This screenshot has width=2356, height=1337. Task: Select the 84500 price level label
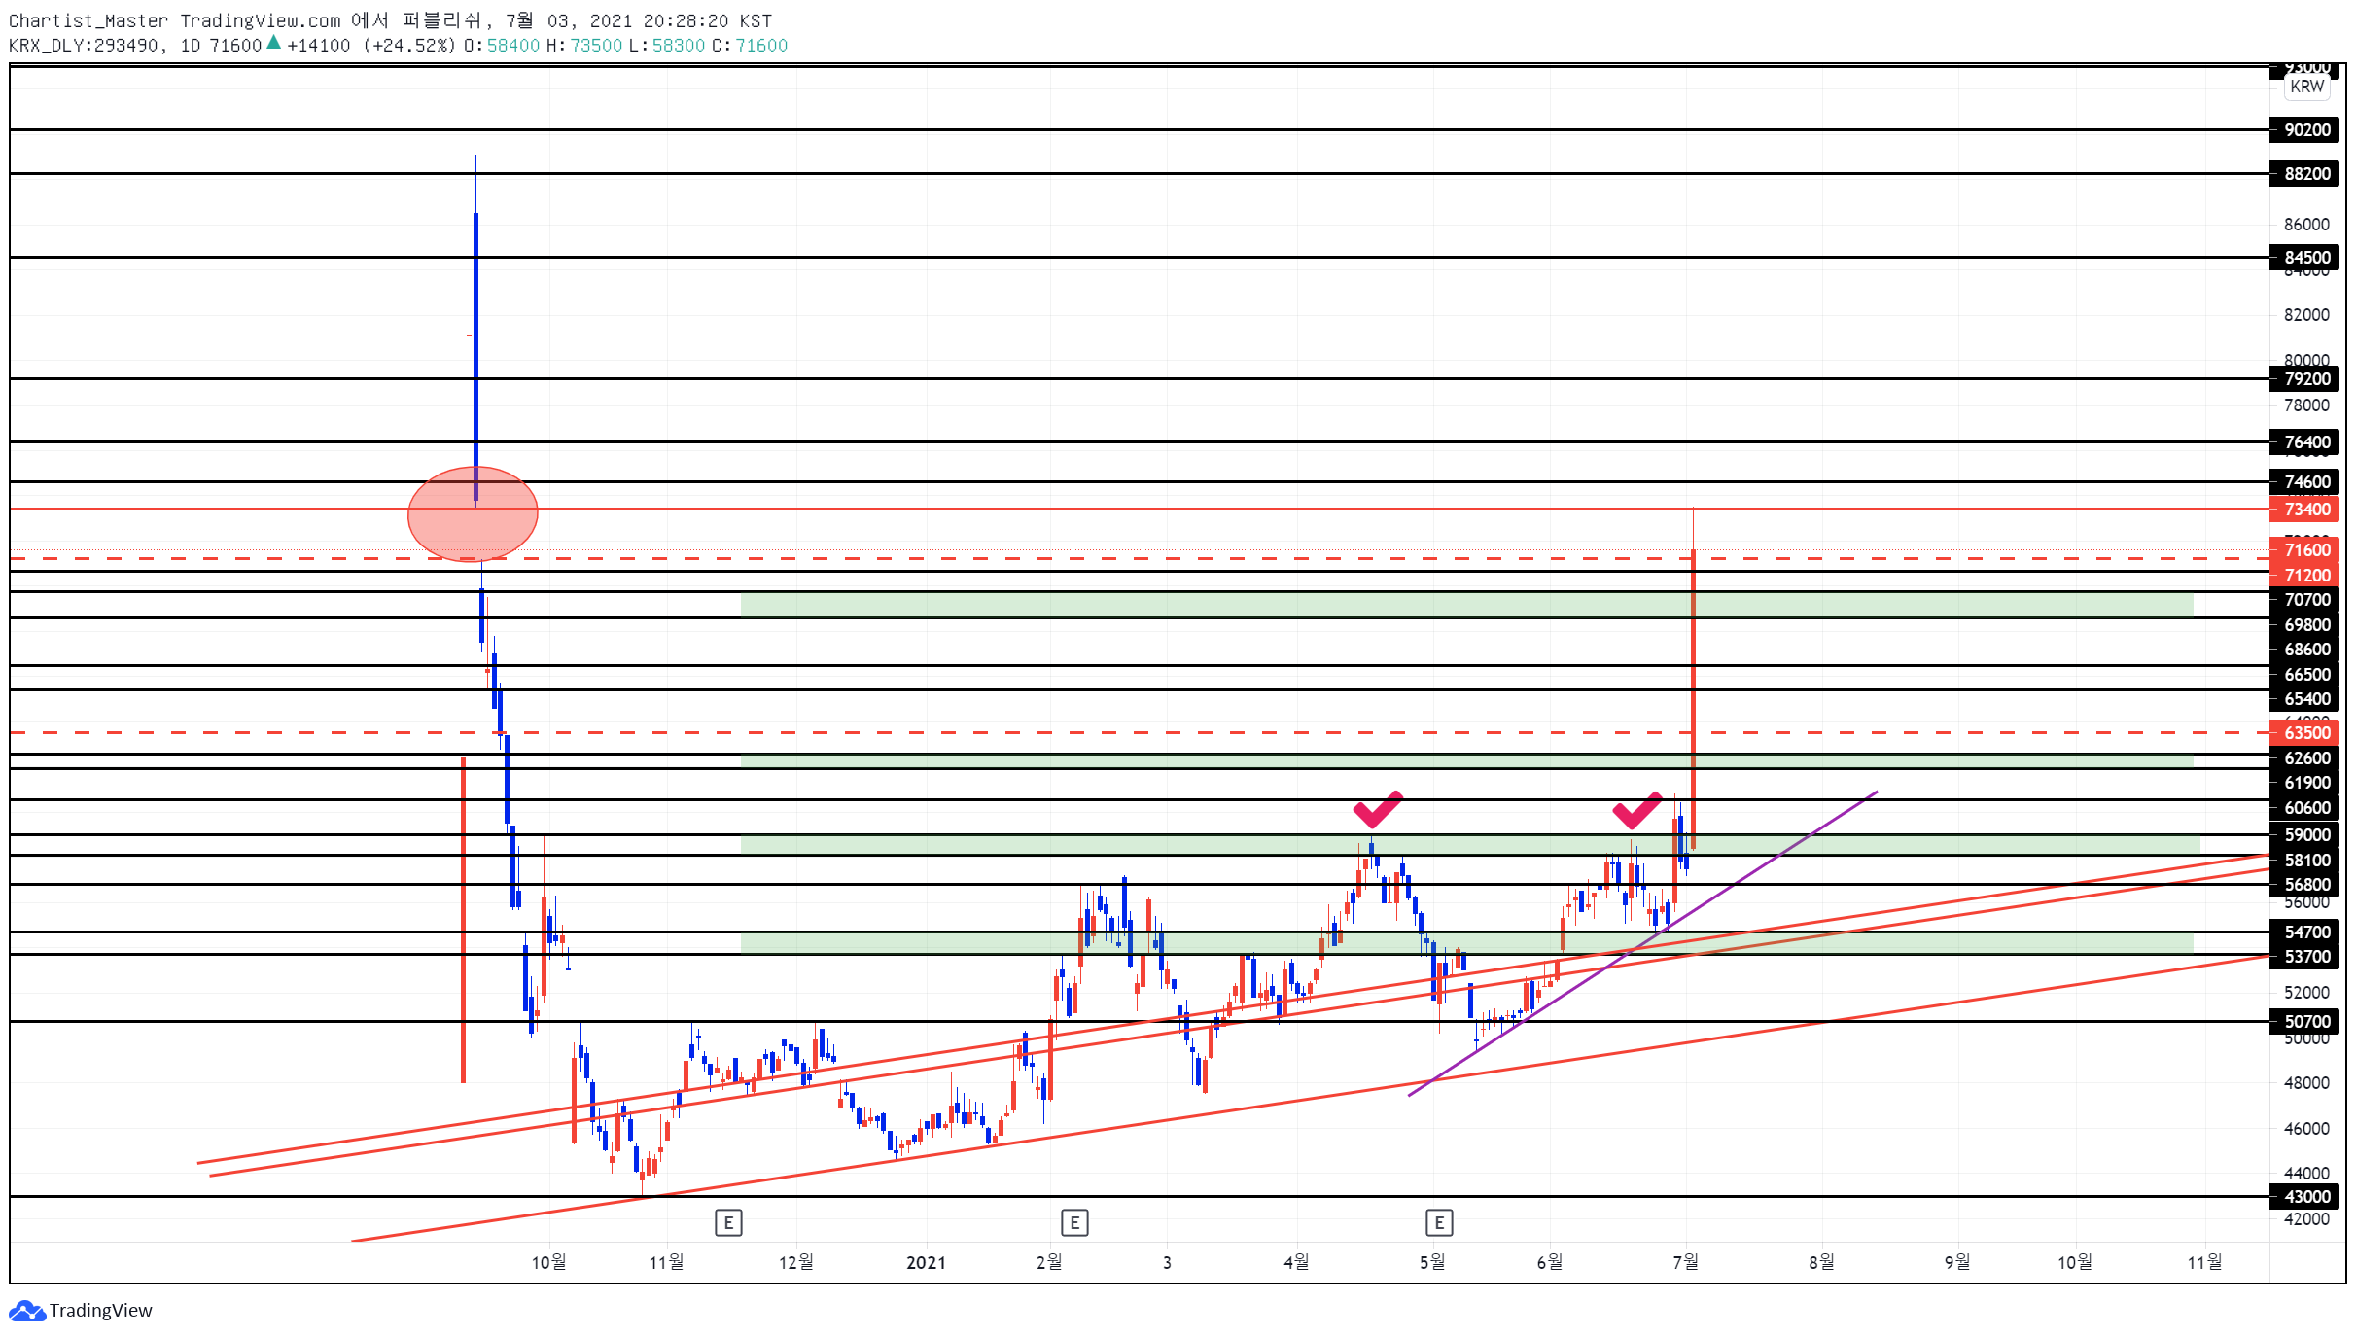pyautogui.click(x=2303, y=257)
